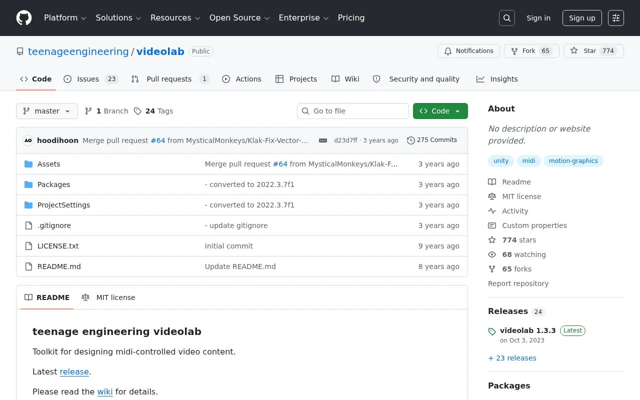640x400 pixels.
Task: Click the midi topic tag
Action: coord(528,161)
